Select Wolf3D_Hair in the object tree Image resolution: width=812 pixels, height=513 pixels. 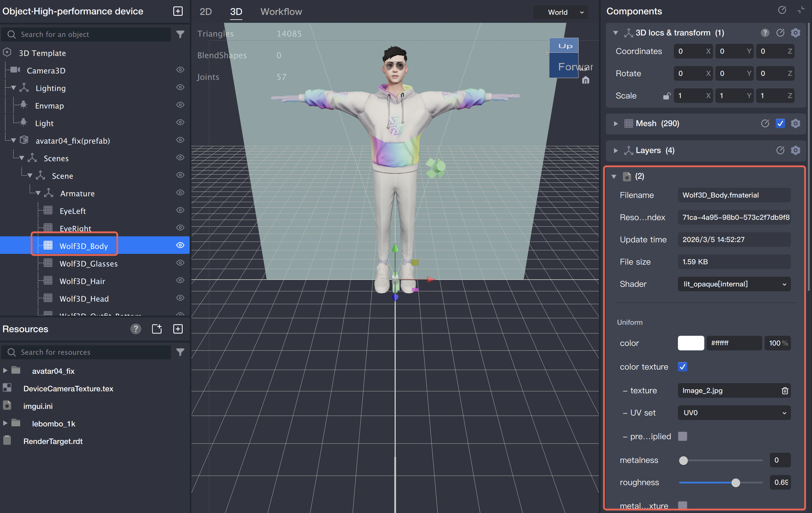[82, 281]
